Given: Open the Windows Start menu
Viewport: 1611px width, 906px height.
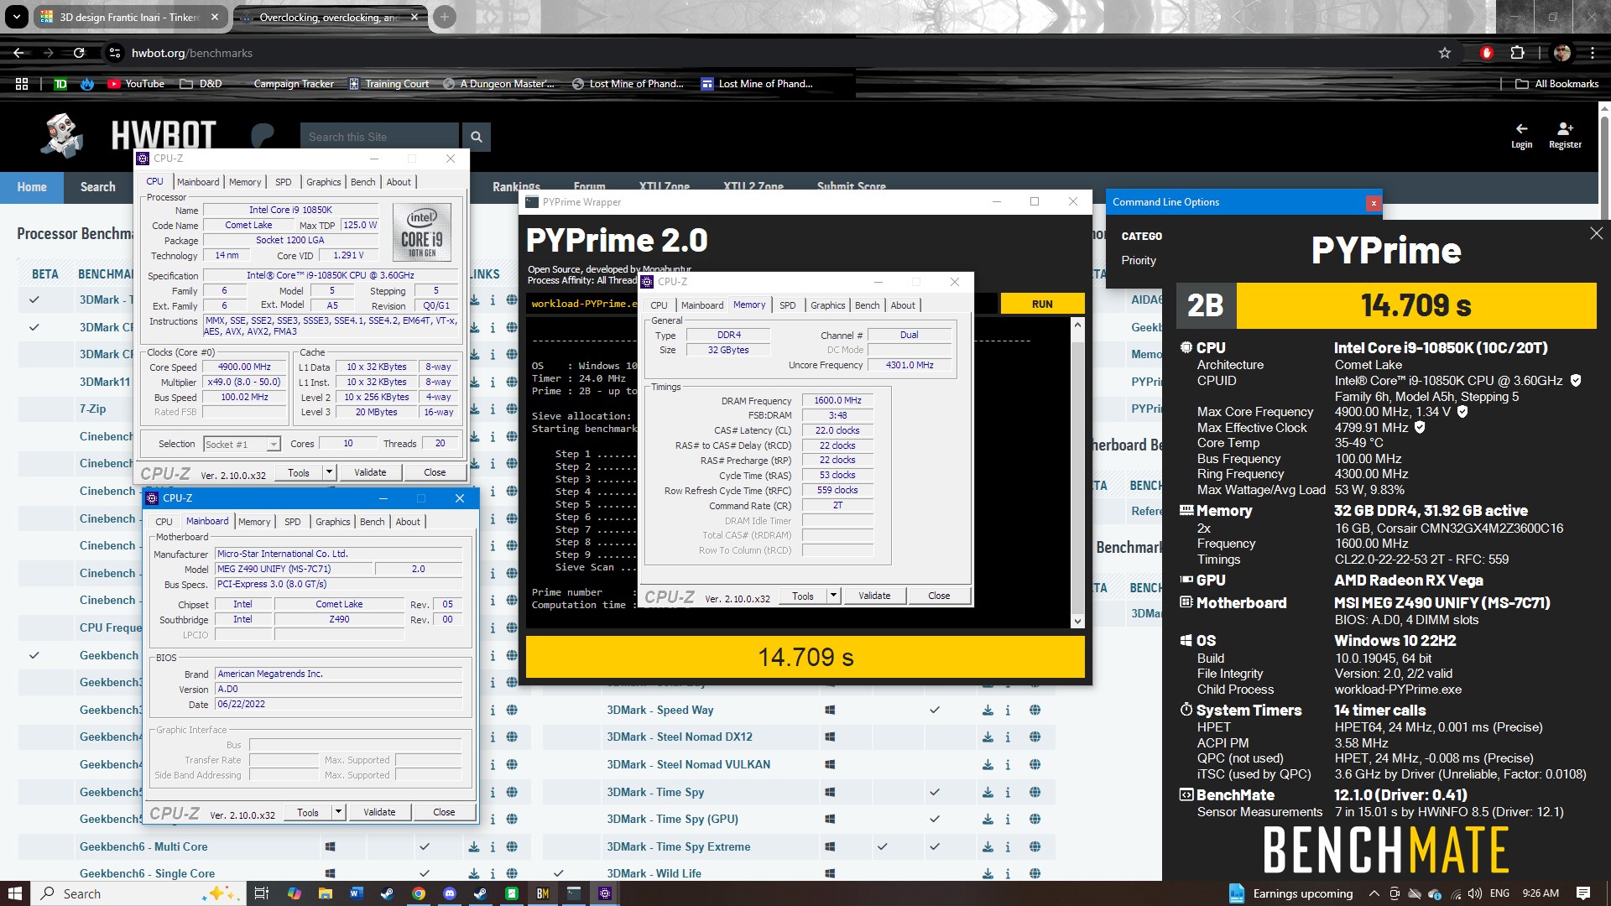Looking at the screenshot, I should pos(15,893).
